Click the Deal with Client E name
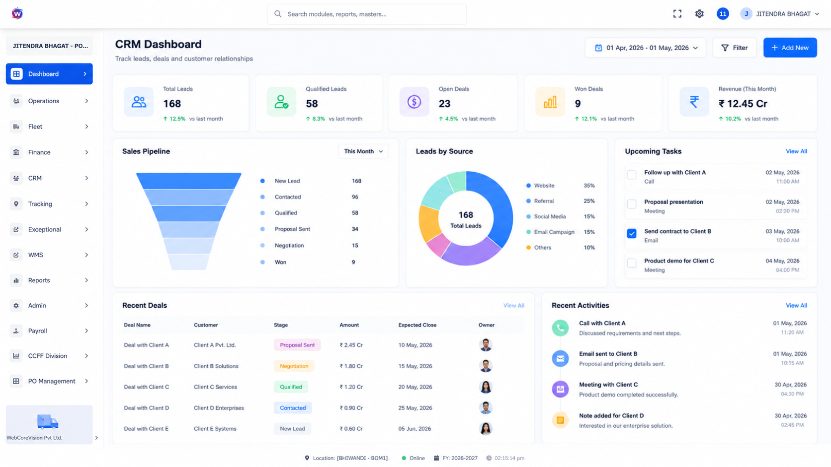 (x=146, y=429)
